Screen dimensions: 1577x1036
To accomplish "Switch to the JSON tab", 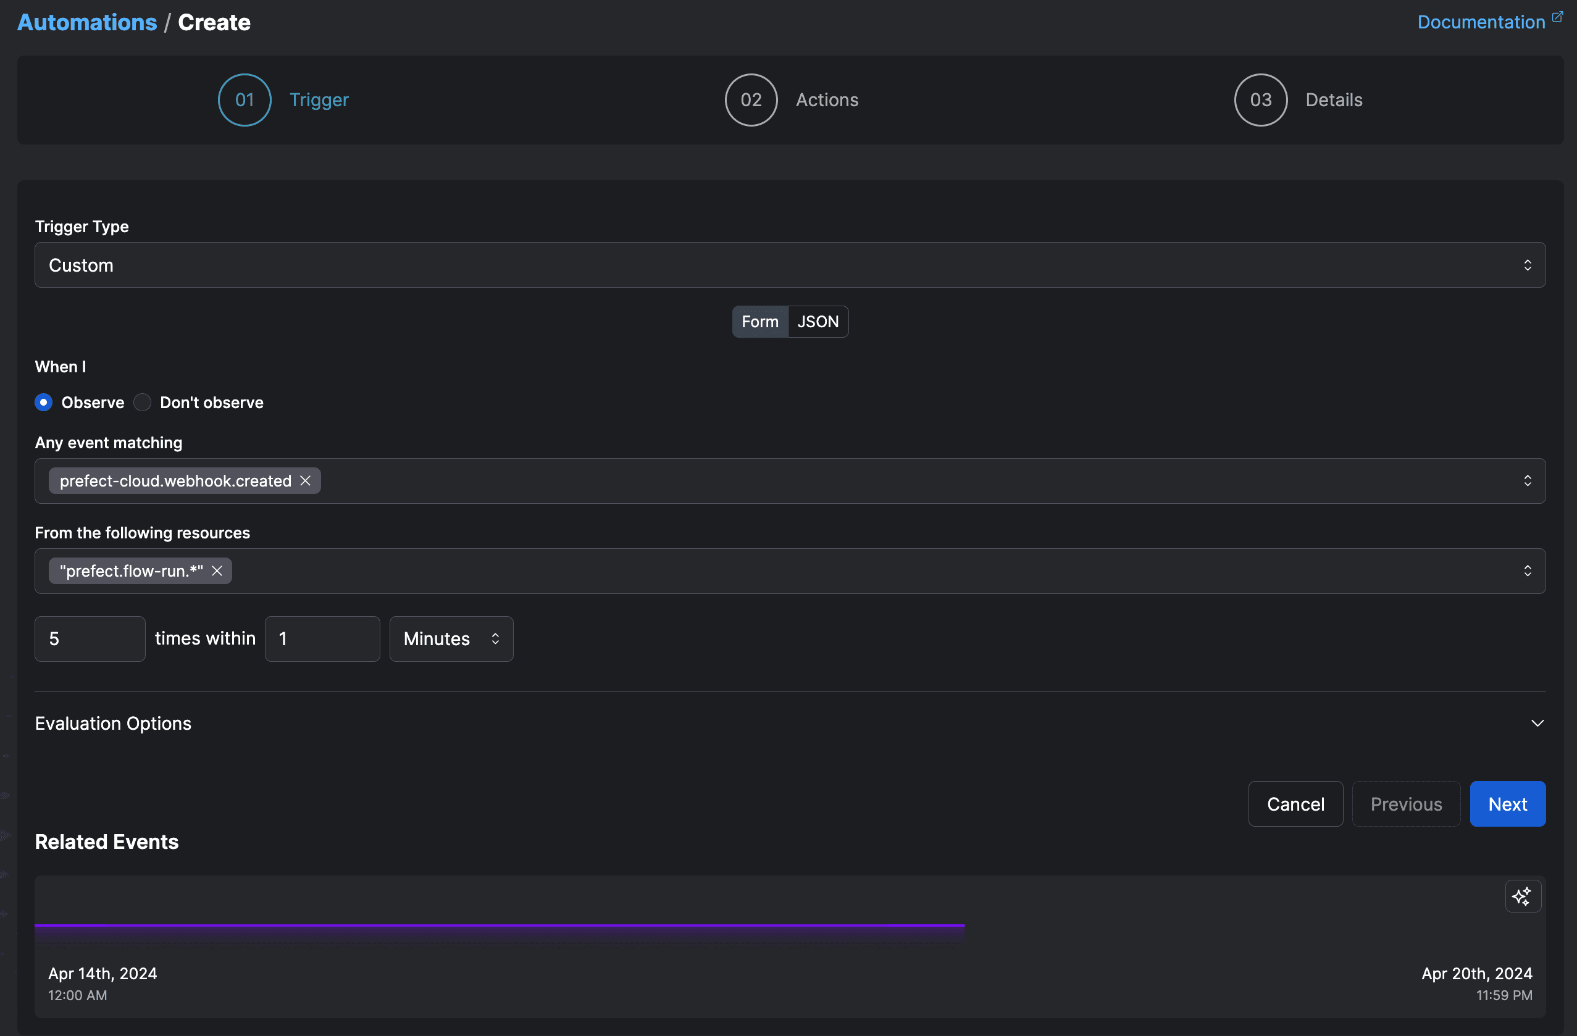I will (818, 322).
